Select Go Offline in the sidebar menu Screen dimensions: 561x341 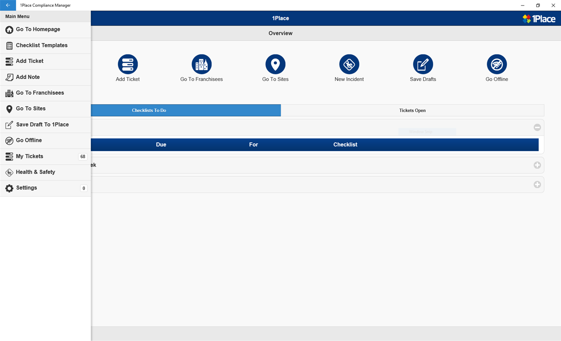[45, 141]
